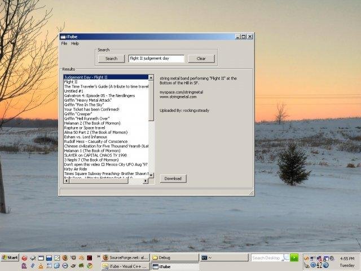Select result "Flight II"
Viewport: 361px width, 271px height.
(106, 82)
